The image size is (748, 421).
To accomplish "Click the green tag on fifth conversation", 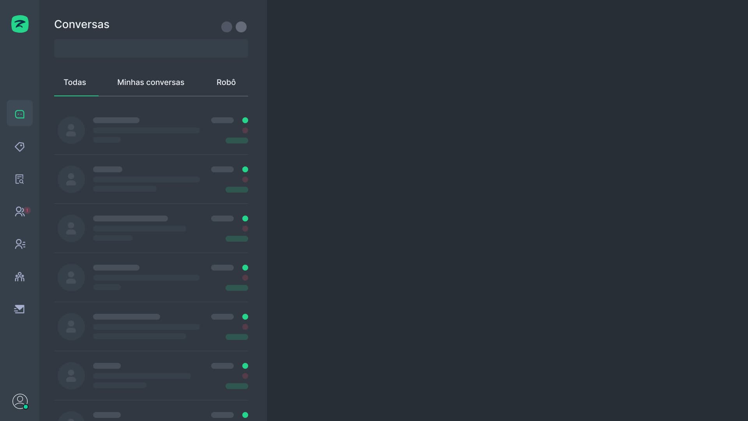I will coord(236,337).
